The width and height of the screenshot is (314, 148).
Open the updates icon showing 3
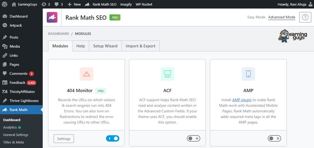[46, 4]
